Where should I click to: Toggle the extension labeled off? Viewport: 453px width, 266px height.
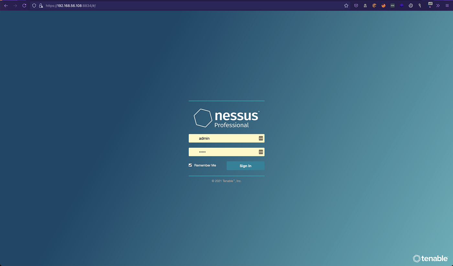(430, 5)
